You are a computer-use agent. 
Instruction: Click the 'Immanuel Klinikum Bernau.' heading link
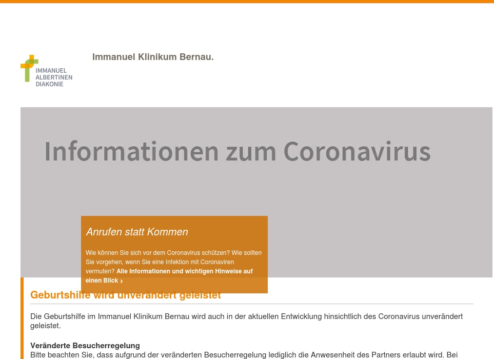(x=153, y=57)
